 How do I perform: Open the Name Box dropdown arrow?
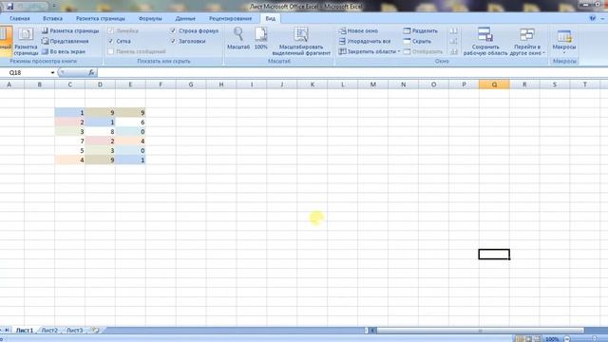tap(52, 72)
